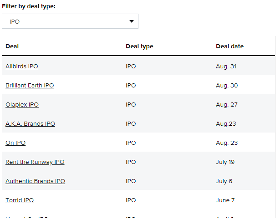Click the June 7 date cell
Screen dimensions: 276x220
pyautogui.click(x=225, y=200)
